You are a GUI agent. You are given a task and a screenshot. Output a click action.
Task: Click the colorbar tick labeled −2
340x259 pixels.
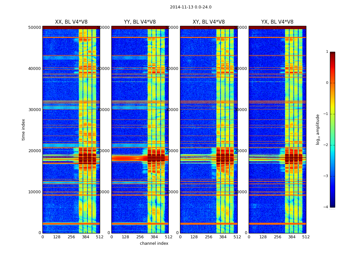[326, 145]
